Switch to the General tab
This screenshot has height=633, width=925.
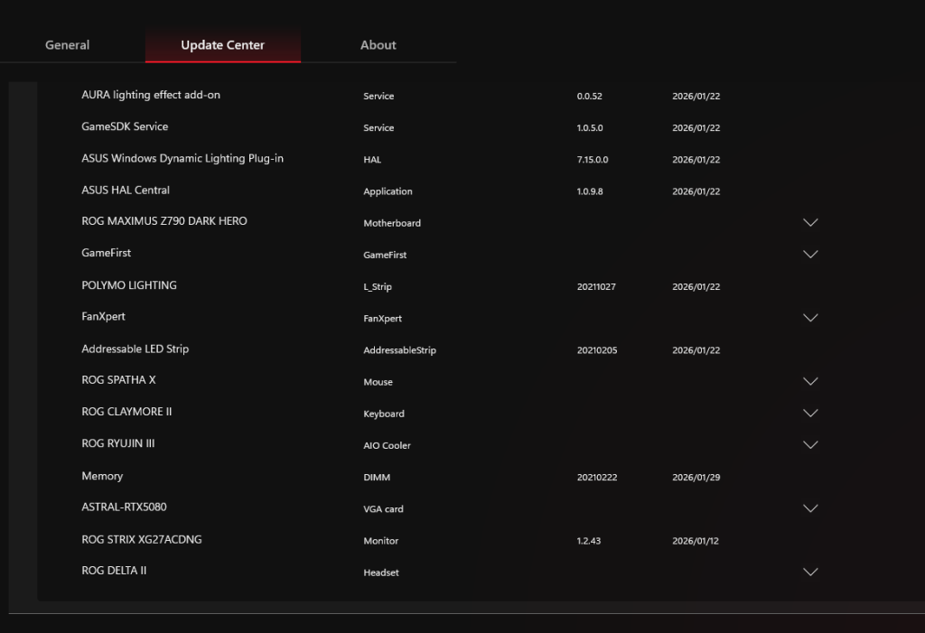[68, 45]
